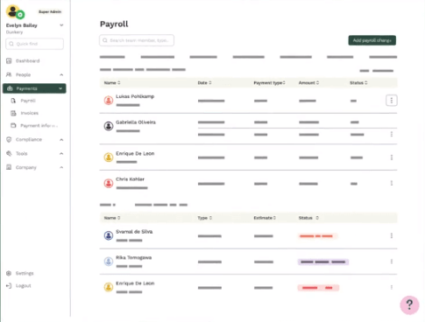Open Lukas Pohlkamp's name link

tap(135, 96)
